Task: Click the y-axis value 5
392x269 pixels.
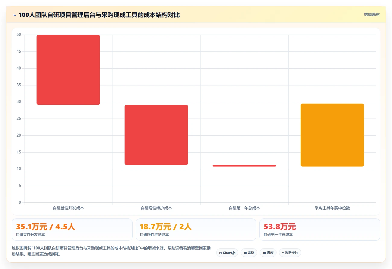Action: pos(20,186)
